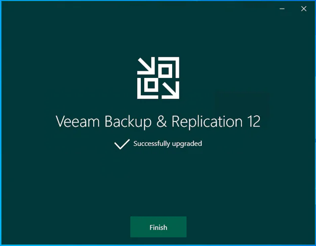This screenshot has height=246, width=316.
Task: Click the center gap between the logo's arrows
Action: [158, 78]
